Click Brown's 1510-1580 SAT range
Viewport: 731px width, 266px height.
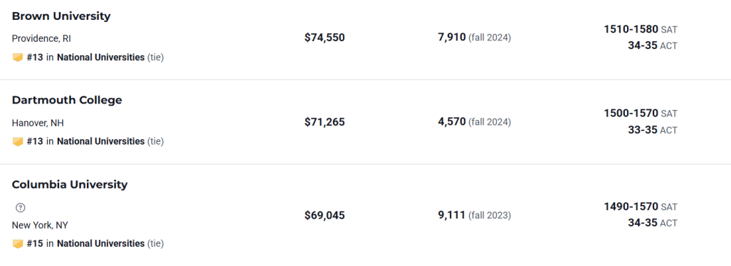(631, 29)
